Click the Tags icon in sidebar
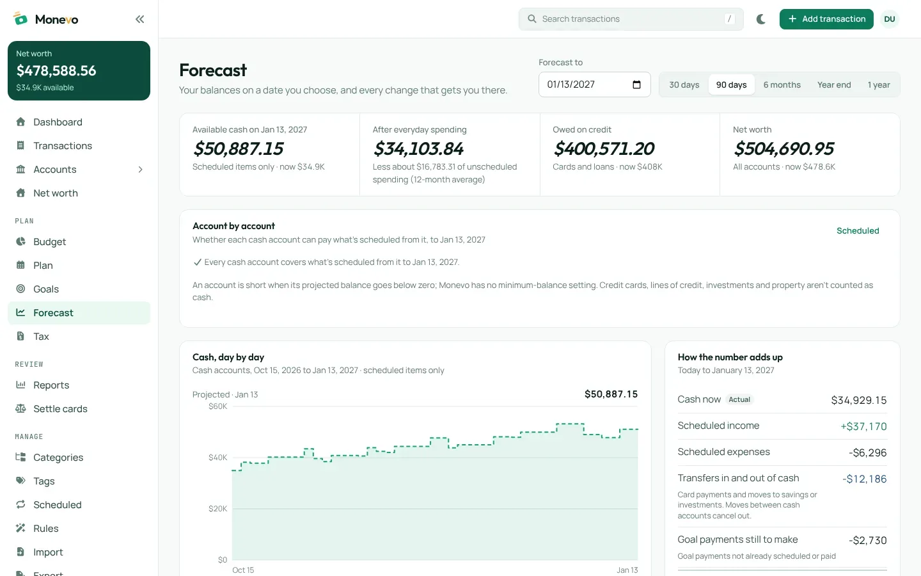The image size is (921, 576). coord(20,481)
